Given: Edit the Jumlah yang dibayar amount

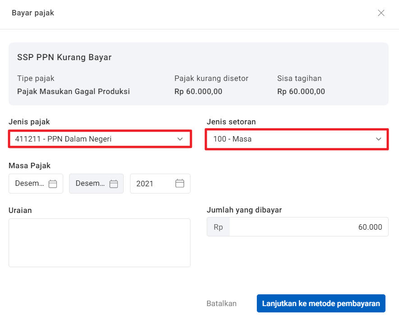Looking at the screenshot, I should [309, 227].
